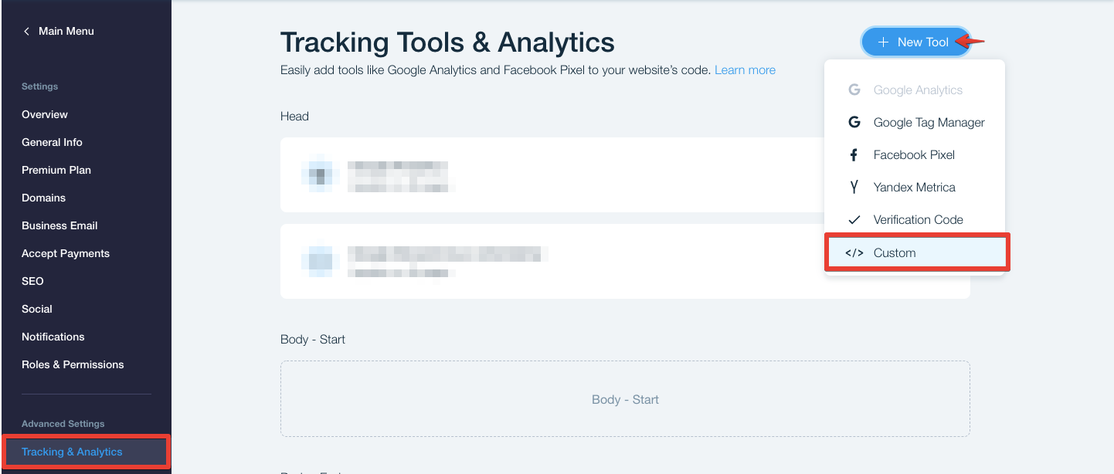This screenshot has width=1114, height=474.
Task: Open the first blurred Head tool card
Action: 552,175
